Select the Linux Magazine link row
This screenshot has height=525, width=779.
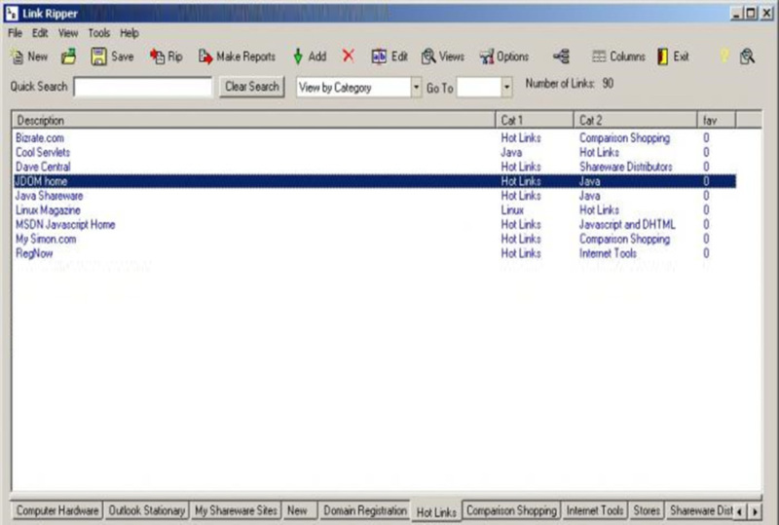point(375,210)
